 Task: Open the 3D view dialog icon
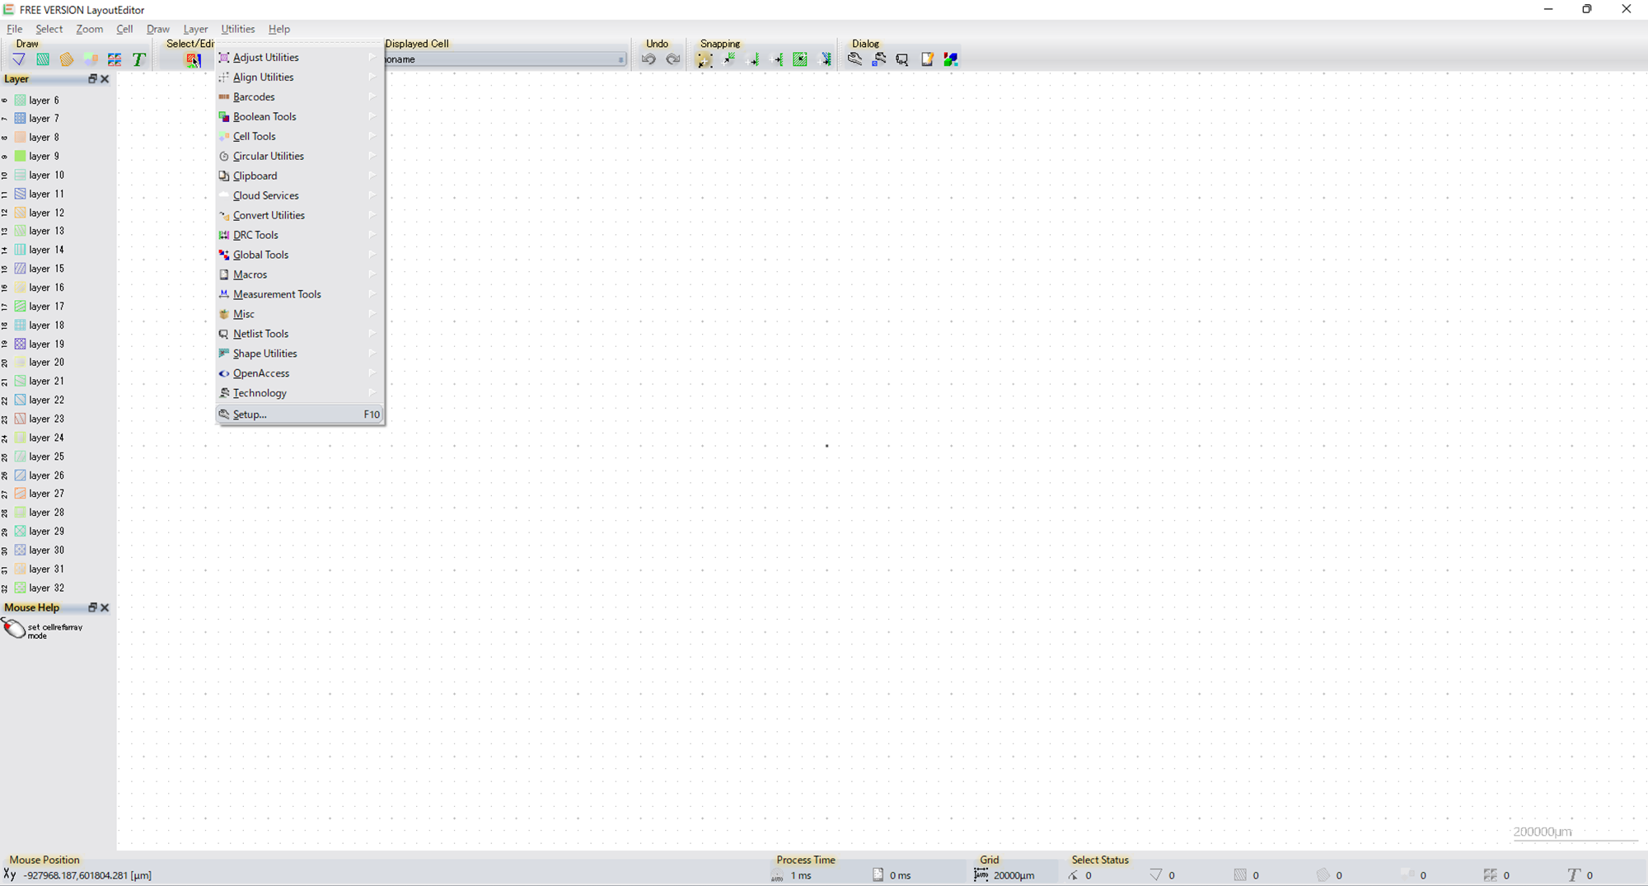pyautogui.click(x=950, y=59)
